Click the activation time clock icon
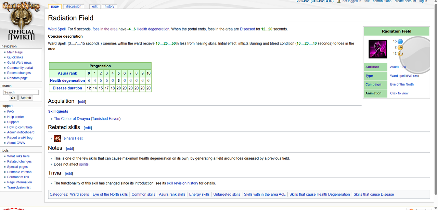This screenshot has height=210, width=438. [400, 48]
